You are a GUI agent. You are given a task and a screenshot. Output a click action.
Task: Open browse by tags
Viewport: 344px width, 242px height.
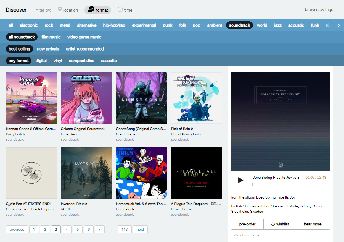click(x=319, y=10)
